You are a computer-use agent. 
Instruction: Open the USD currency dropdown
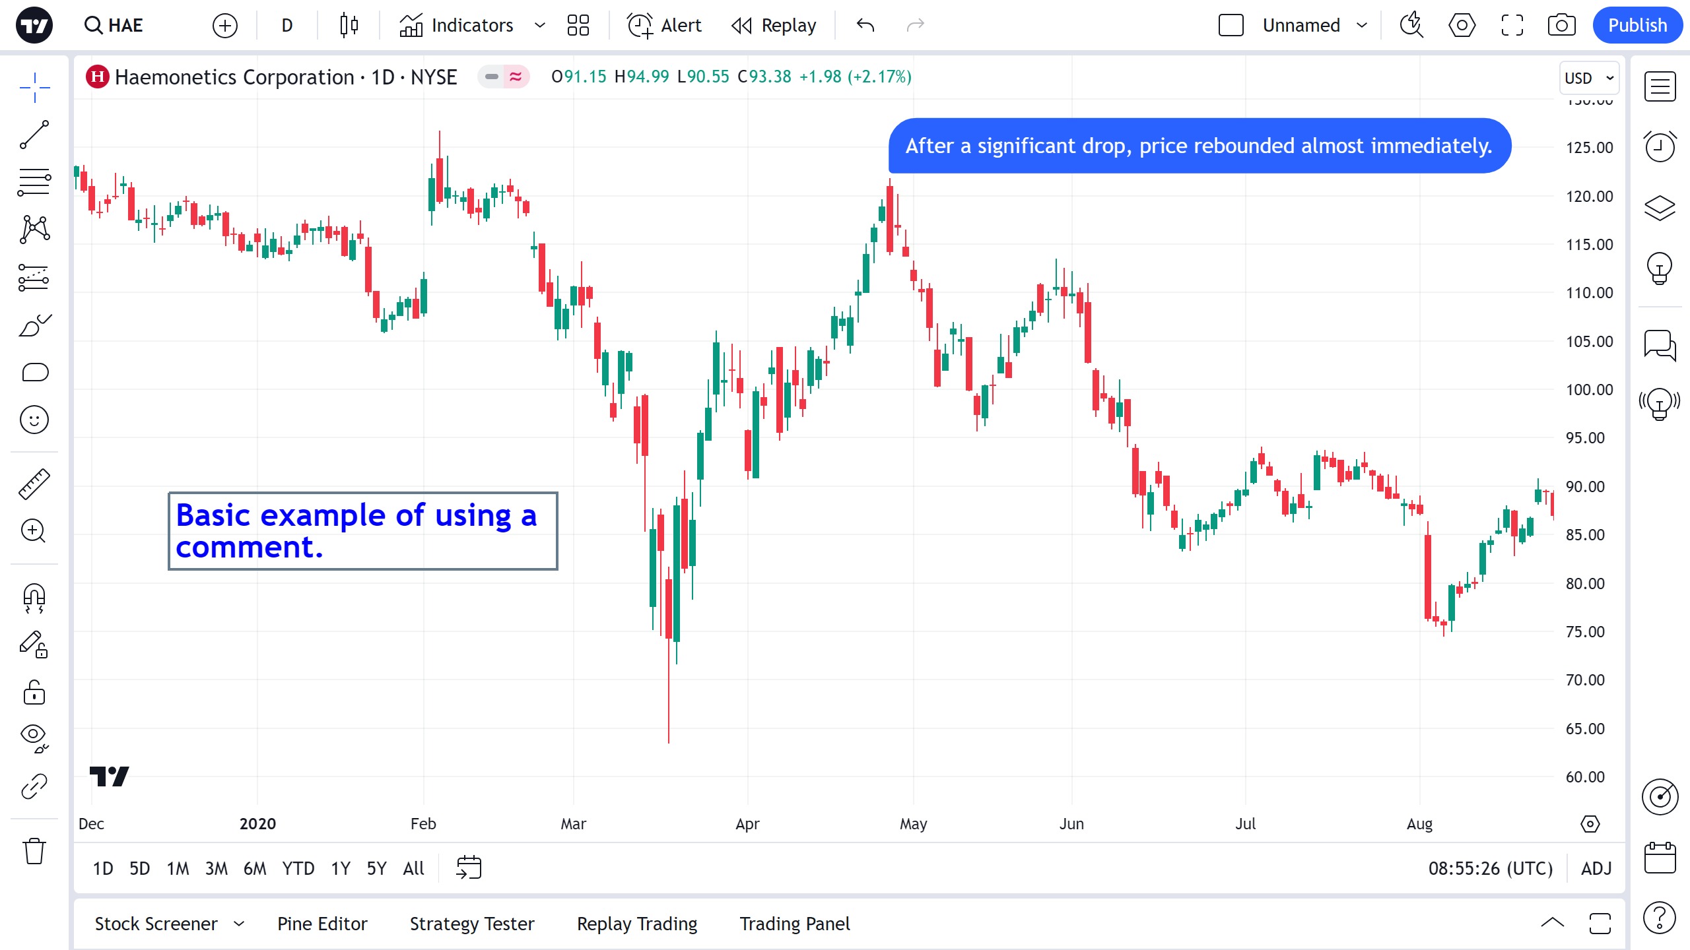[x=1589, y=78]
